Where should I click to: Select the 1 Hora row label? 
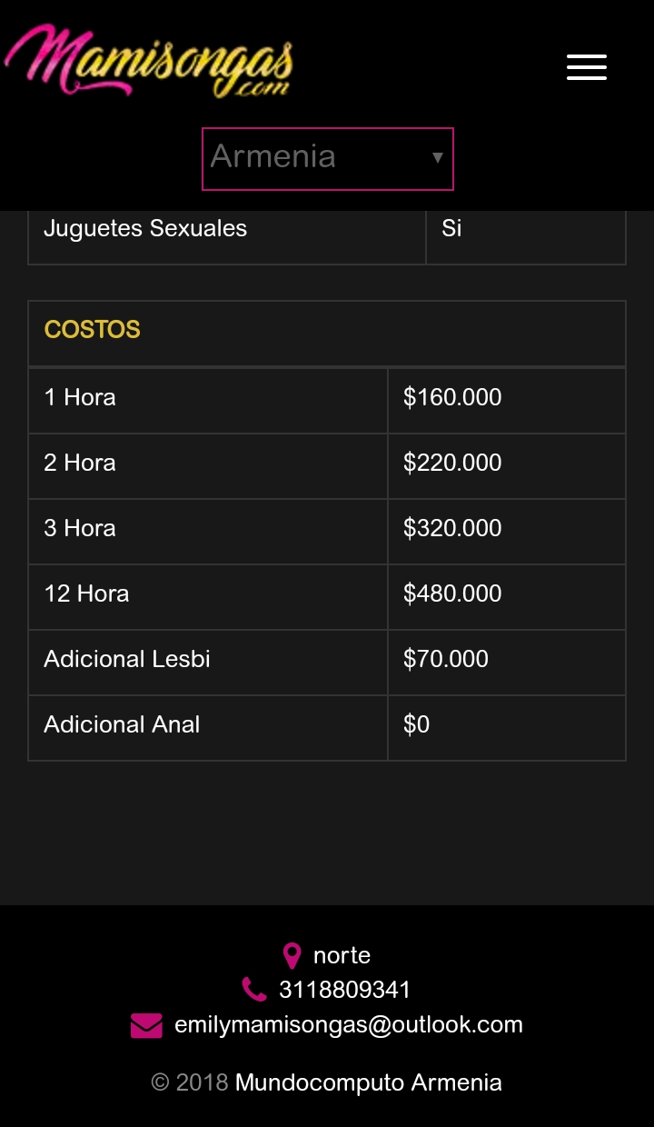click(80, 397)
